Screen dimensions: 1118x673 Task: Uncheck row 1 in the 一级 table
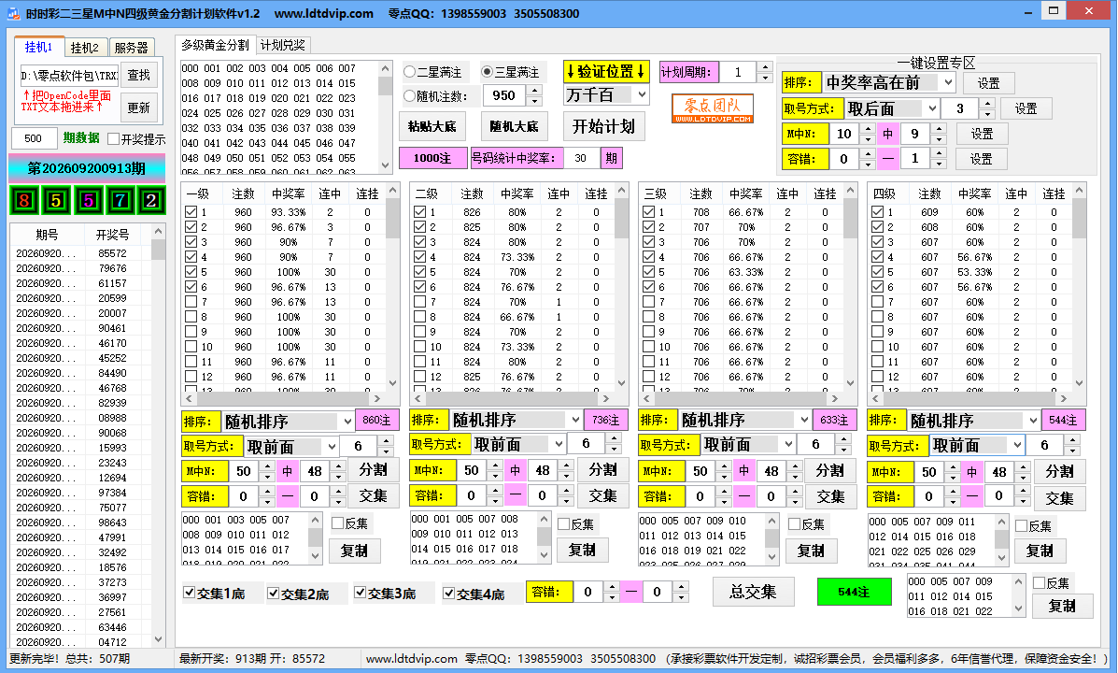pos(191,212)
